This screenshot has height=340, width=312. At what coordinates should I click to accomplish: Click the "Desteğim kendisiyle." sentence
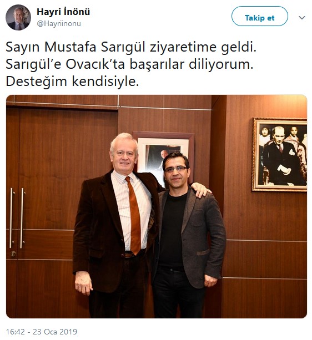pyautogui.click(x=72, y=82)
